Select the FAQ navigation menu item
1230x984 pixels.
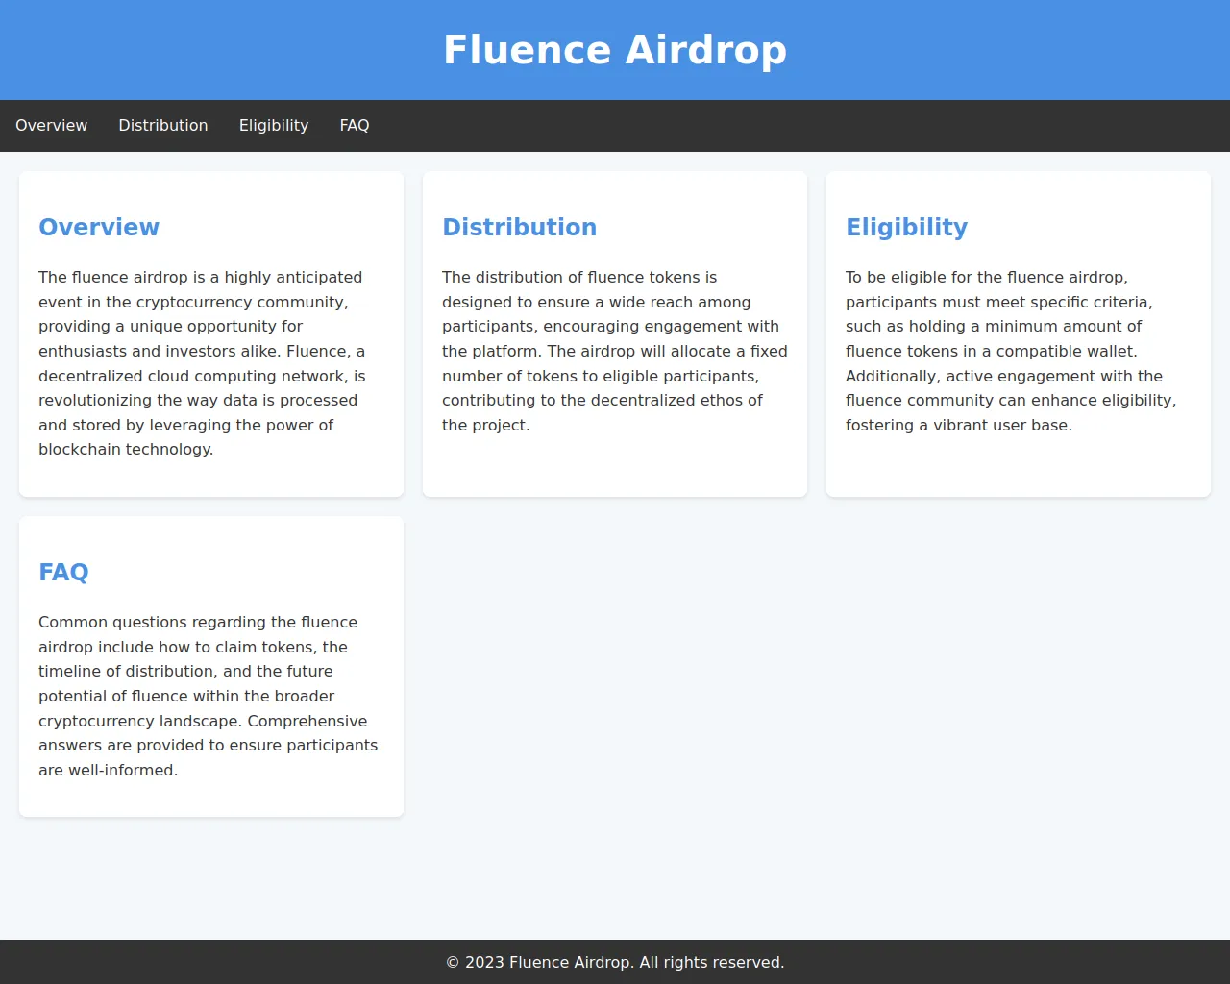[354, 126]
